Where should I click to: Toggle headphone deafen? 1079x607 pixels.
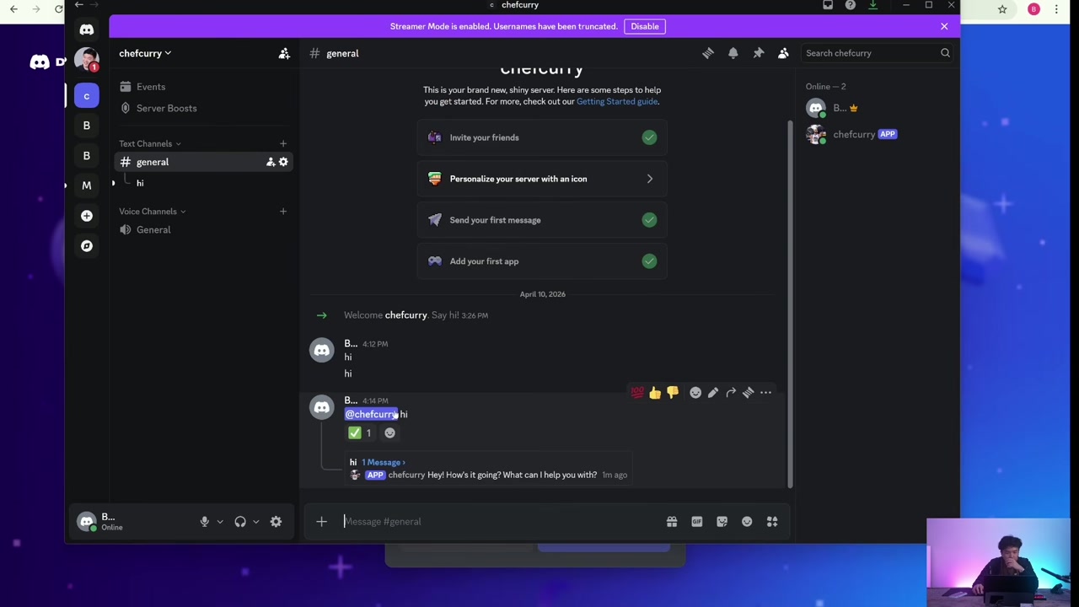240,522
